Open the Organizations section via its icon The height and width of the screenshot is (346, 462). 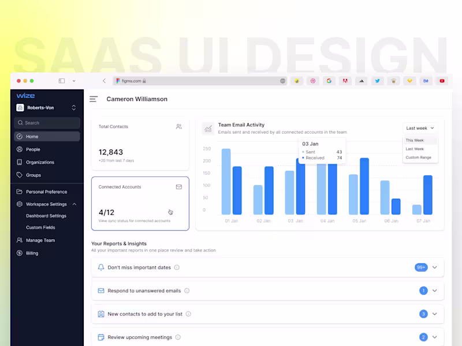(20, 162)
